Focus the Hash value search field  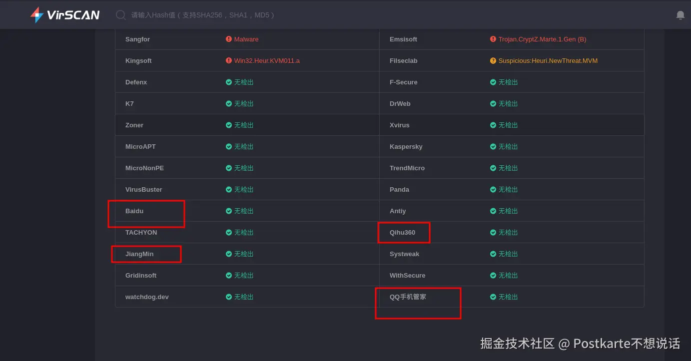203,15
